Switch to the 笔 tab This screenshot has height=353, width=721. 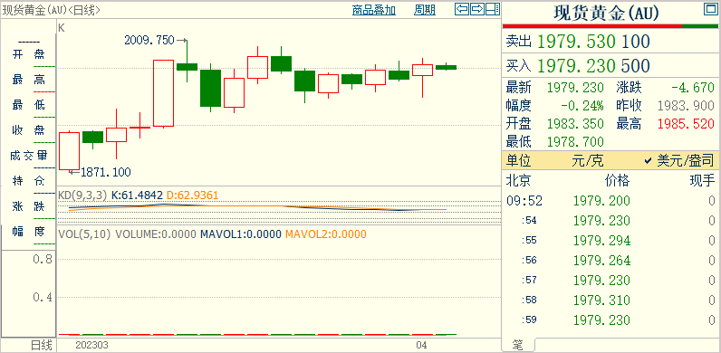coord(518,345)
